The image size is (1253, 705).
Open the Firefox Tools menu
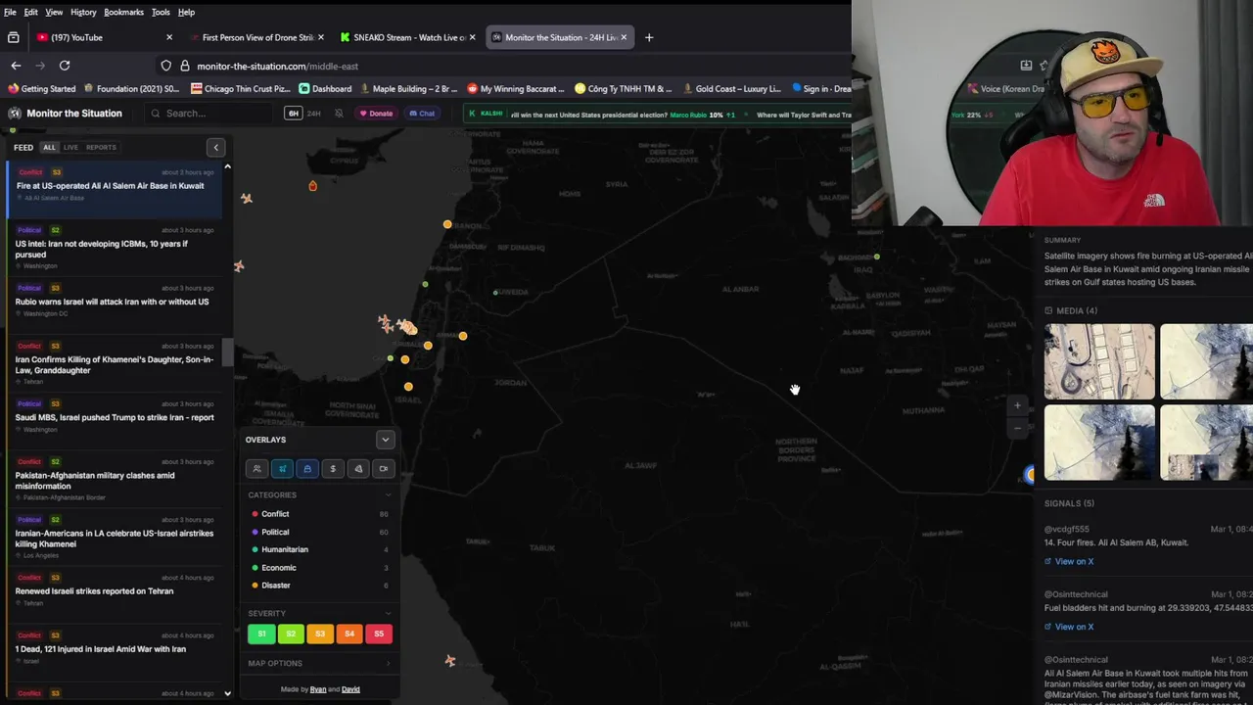[161, 12]
